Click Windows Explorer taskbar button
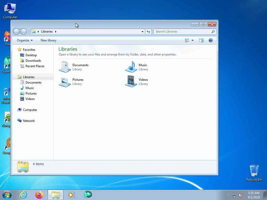This screenshot has height=200, width=267. [x=56, y=195]
